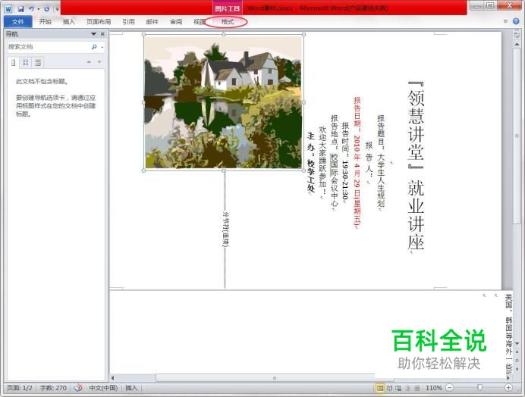Zoom out with the minus button

click(450, 388)
